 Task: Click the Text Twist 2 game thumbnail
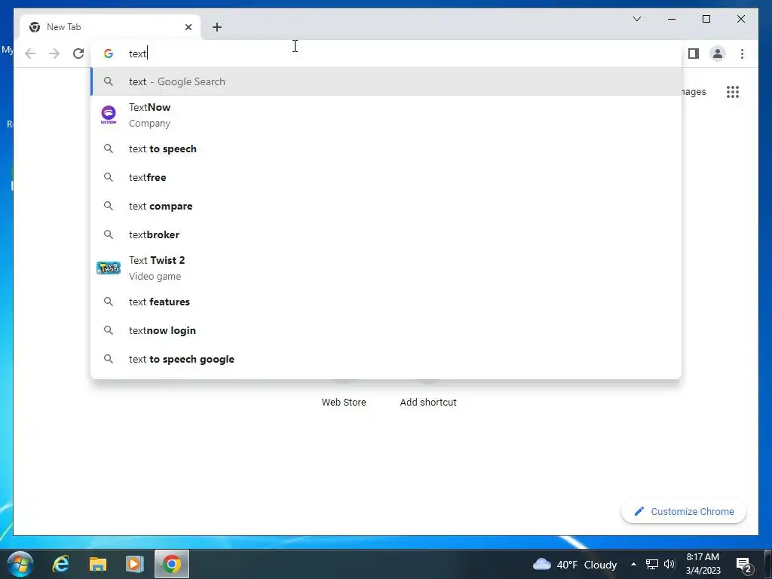pos(109,268)
